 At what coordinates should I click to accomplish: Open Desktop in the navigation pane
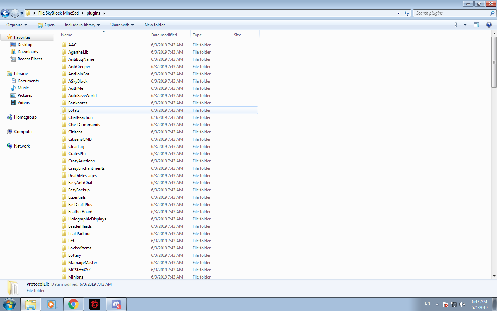coord(25,45)
